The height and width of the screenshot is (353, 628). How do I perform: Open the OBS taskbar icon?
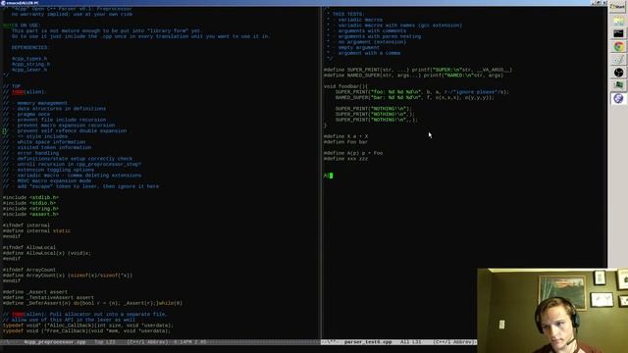[618, 73]
